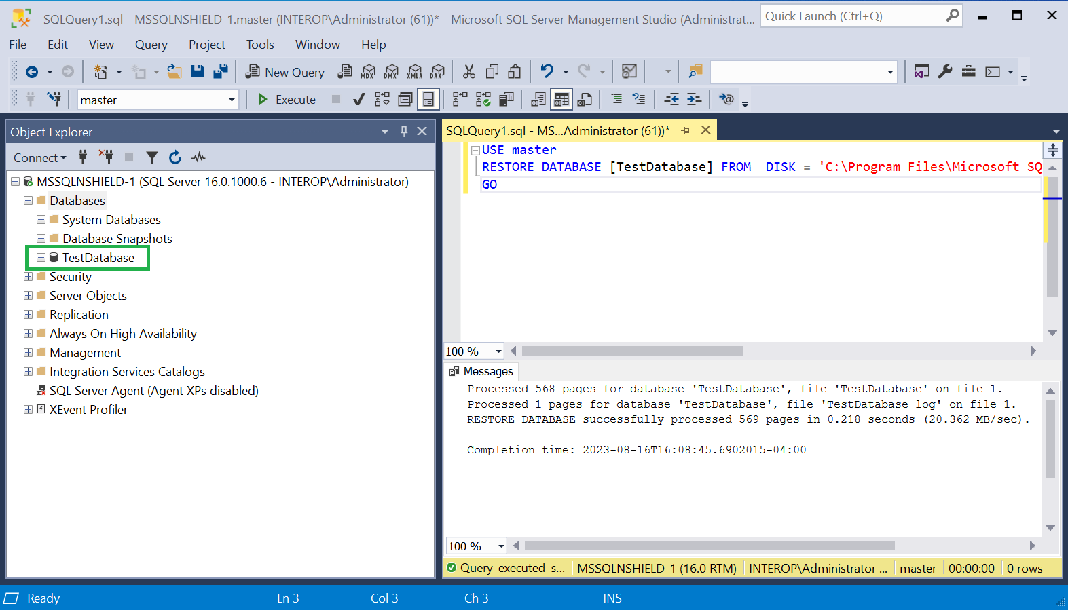Click the Save All icon
The height and width of the screenshot is (610, 1068).
pyautogui.click(x=221, y=72)
